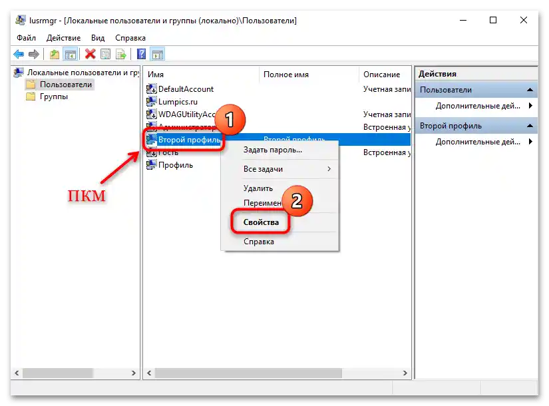This screenshot has height=406, width=549.
Task: Open the Действие menu
Action: click(63, 38)
